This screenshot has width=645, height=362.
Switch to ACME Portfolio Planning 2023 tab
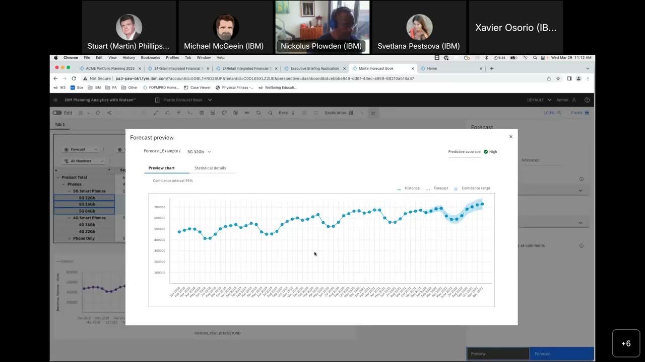(x=110, y=68)
